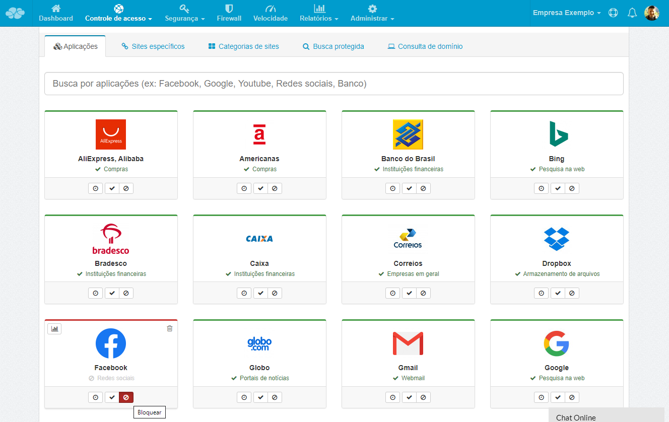This screenshot has height=422, width=669.
Task: Allow the Google application
Action: 558,397
